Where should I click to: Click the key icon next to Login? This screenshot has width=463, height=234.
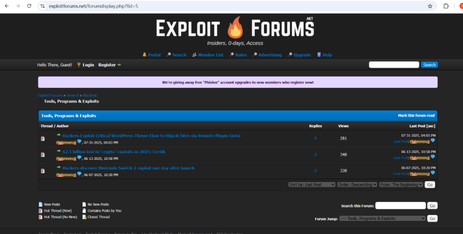point(79,65)
